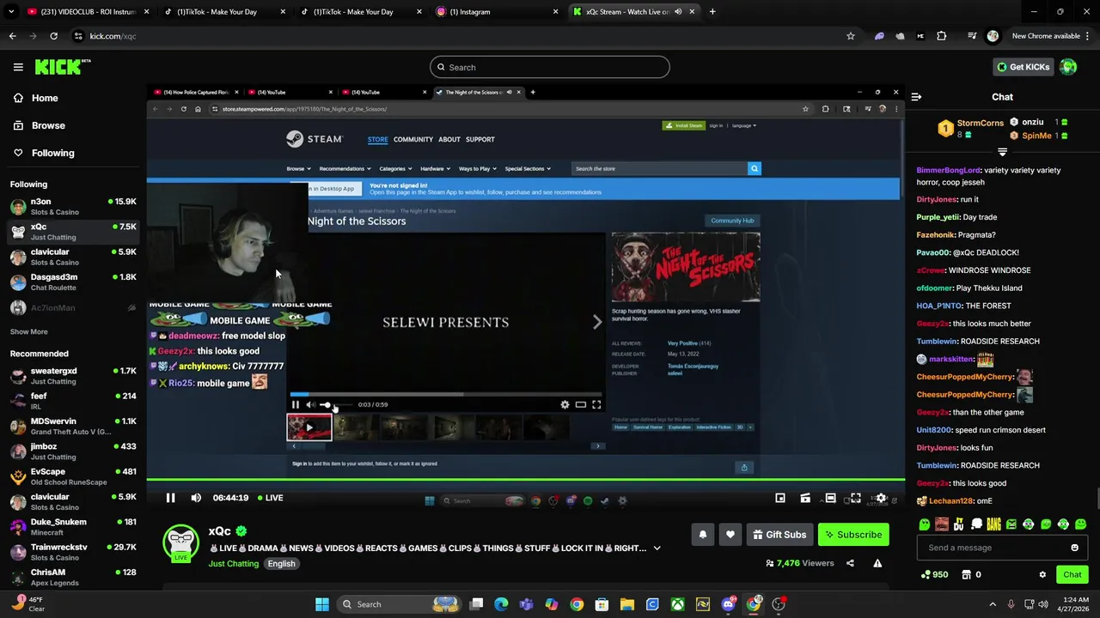Open the user avatar menu on Kick

pyautogui.click(x=1068, y=67)
